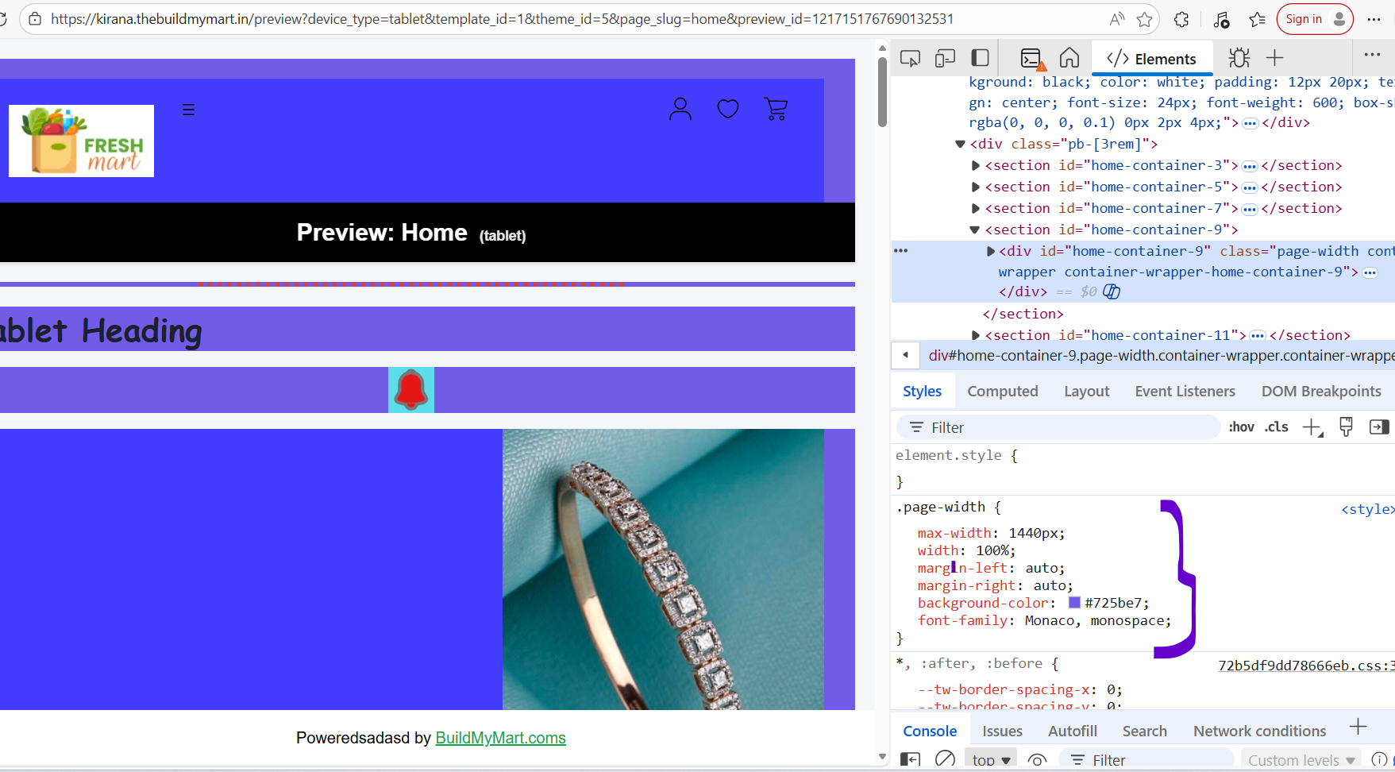This screenshot has width=1395, height=772.
Task: Select the Issues drawer tab
Action: (x=1002, y=731)
